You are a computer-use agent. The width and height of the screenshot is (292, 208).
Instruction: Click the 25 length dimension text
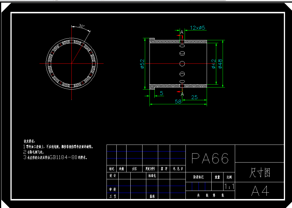point(194,97)
